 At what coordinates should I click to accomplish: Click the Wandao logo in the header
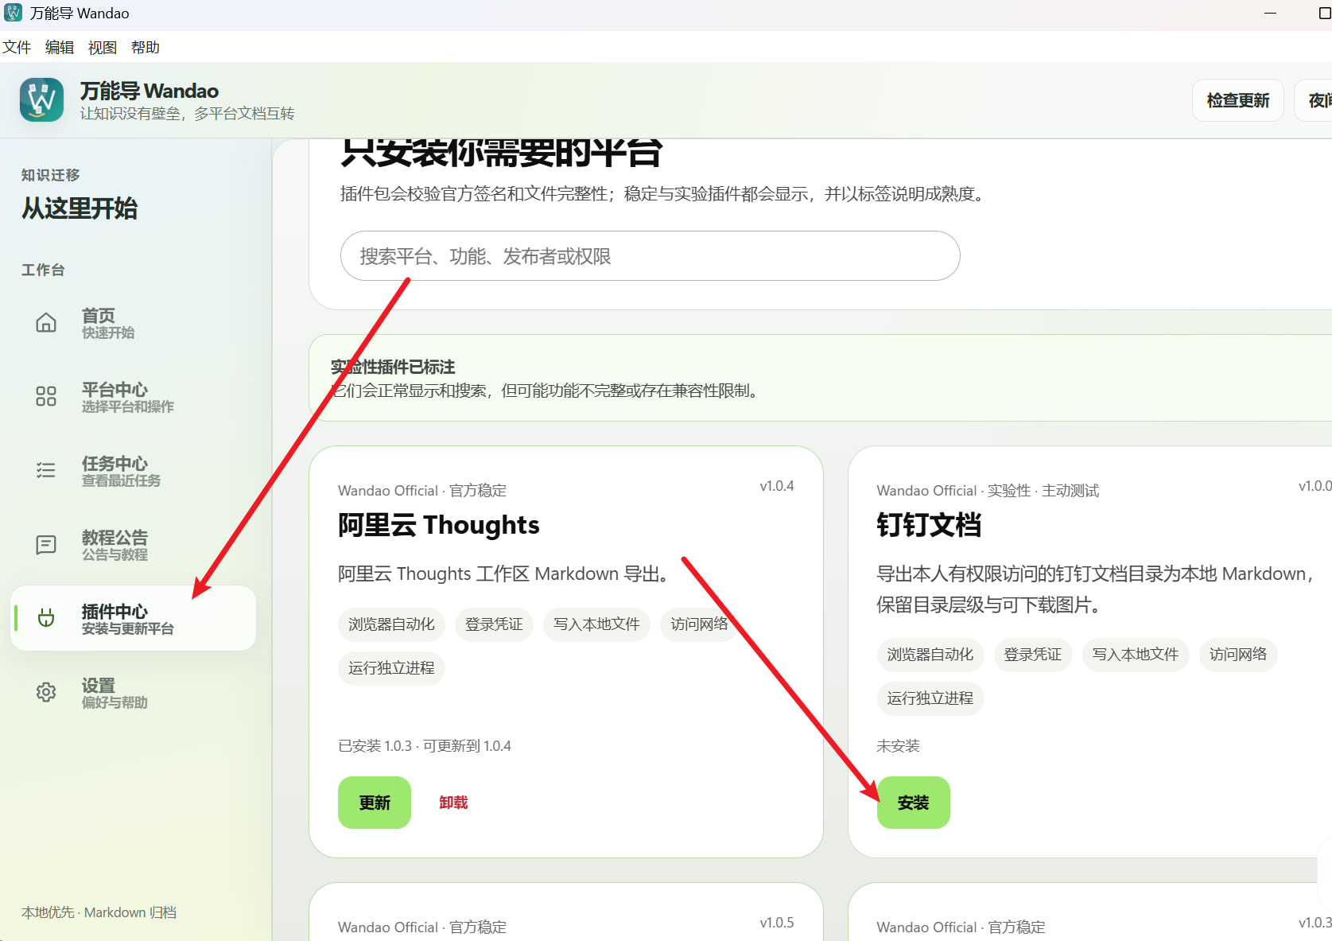(x=41, y=100)
